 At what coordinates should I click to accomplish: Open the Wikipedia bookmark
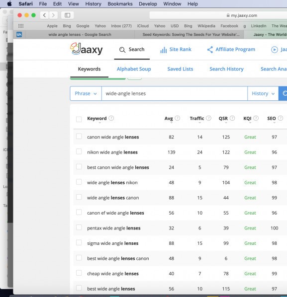click(206, 26)
